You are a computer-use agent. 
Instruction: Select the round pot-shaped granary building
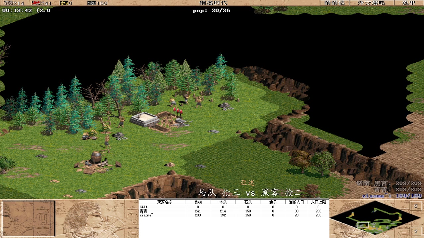click(x=96, y=158)
